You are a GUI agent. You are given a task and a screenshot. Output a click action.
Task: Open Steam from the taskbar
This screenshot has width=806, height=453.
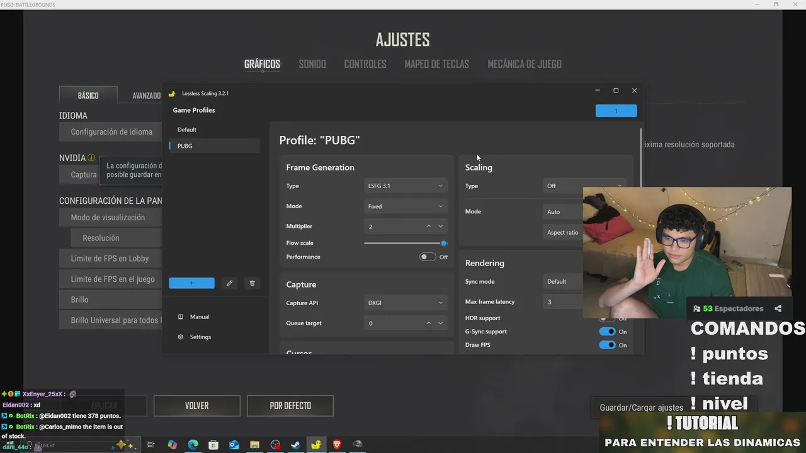click(x=295, y=444)
